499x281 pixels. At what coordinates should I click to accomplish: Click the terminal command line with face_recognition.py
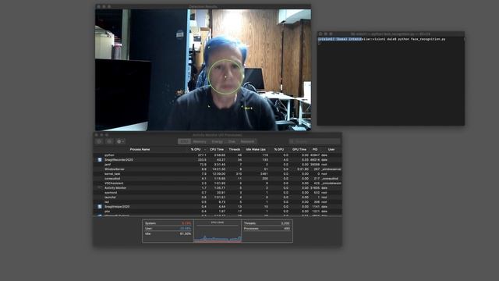[381, 39]
